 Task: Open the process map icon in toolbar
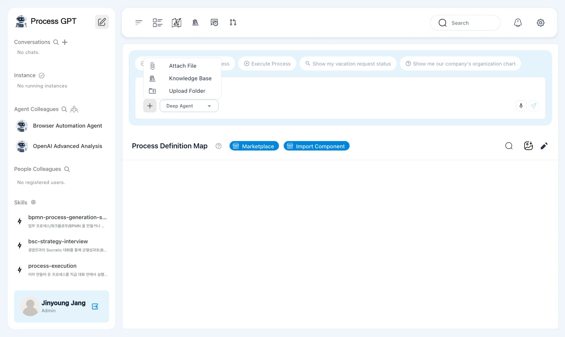(177, 23)
